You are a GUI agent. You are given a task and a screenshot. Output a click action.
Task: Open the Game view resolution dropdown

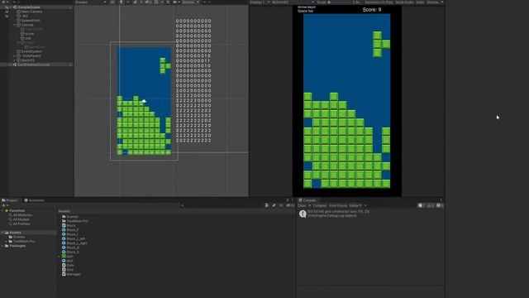[x=292, y=2]
